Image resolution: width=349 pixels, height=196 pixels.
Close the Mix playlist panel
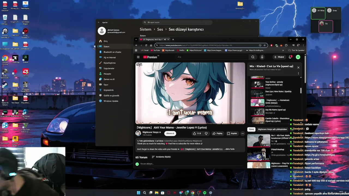[298, 67]
